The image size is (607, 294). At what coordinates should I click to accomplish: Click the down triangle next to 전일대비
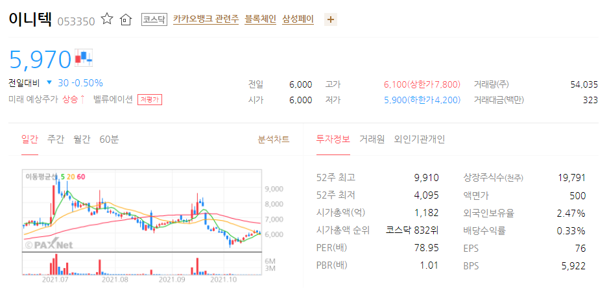pyautogui.click(x=49, y=82)
